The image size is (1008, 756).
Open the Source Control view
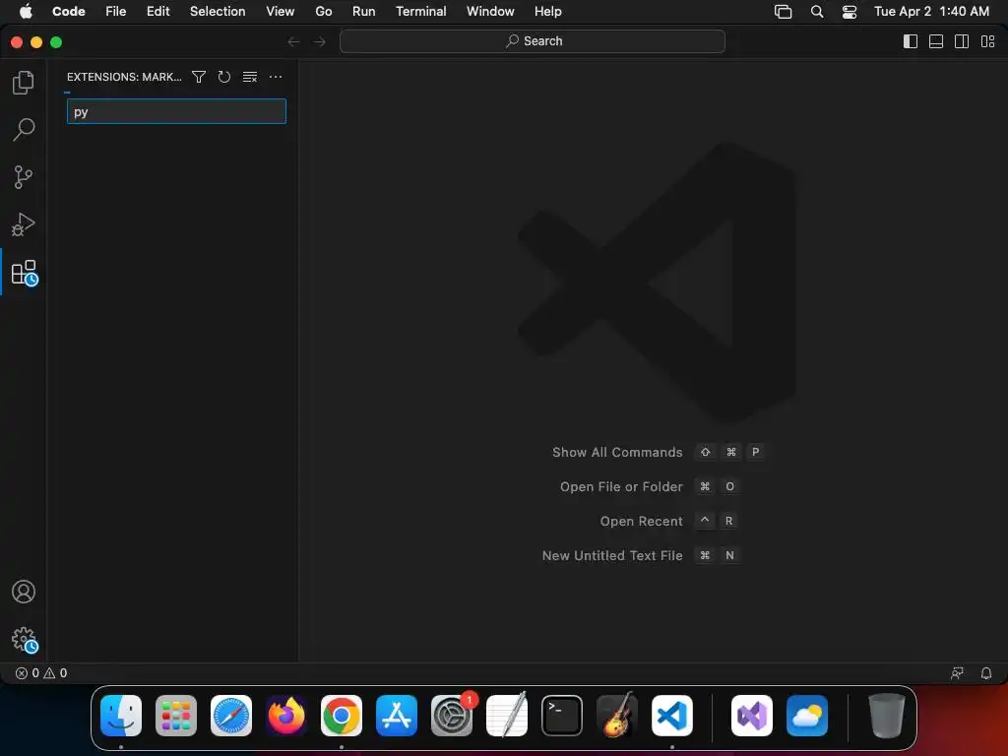pyautogui.click(x=24, y=177)
